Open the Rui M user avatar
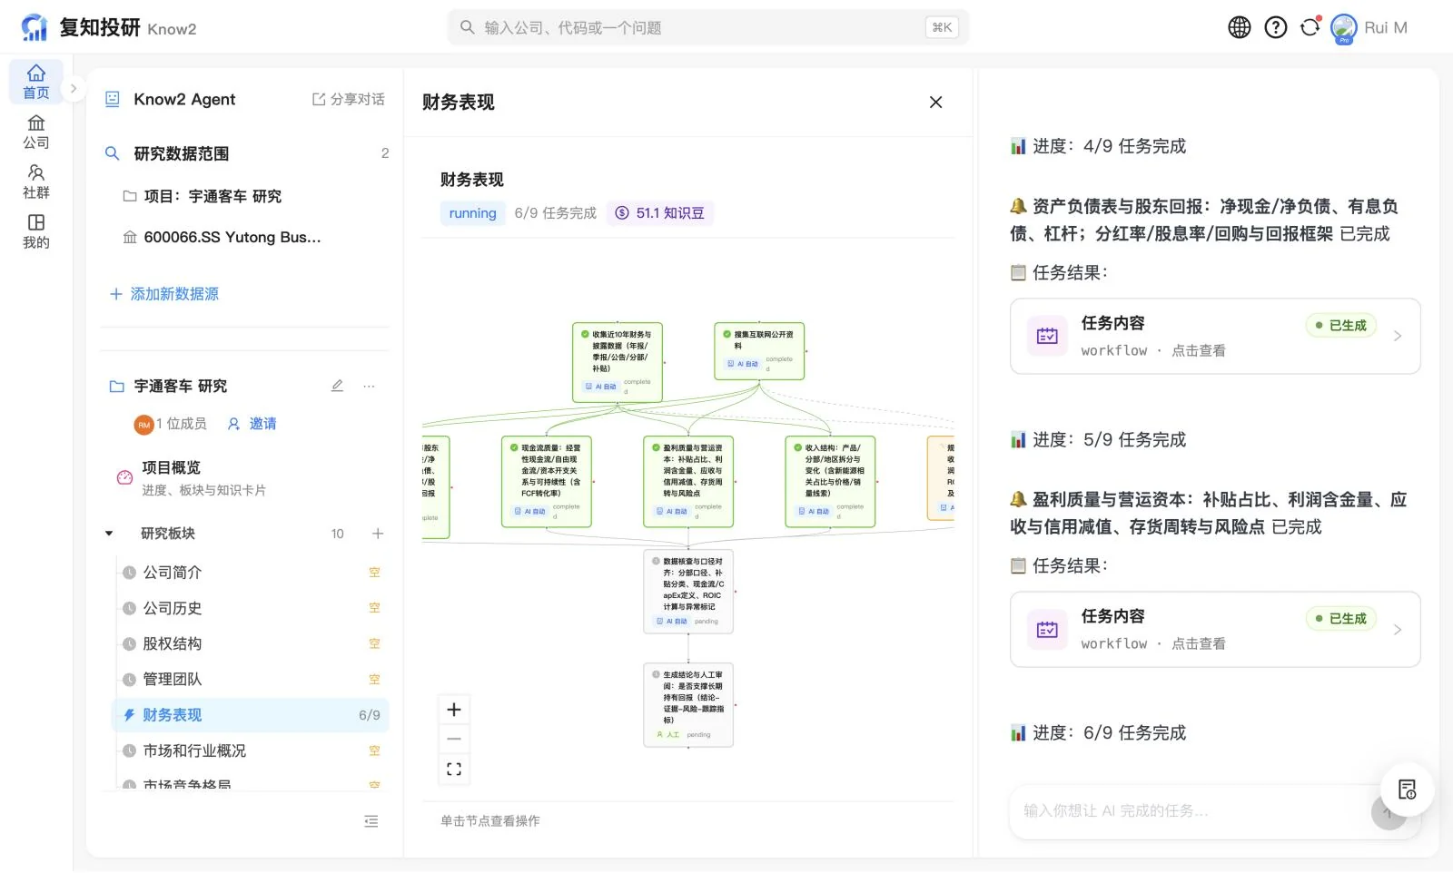This screenshot has height=873, width=1453. pyautogui.click(x=1344, y=28)
